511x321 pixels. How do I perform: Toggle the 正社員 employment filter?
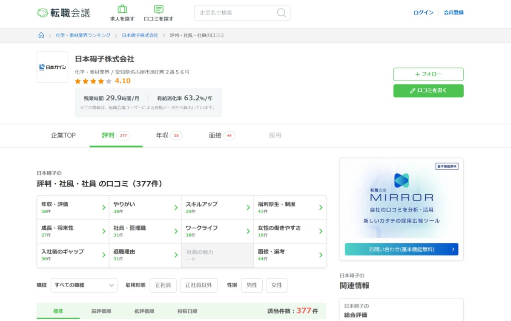click(x=163, y=285)
